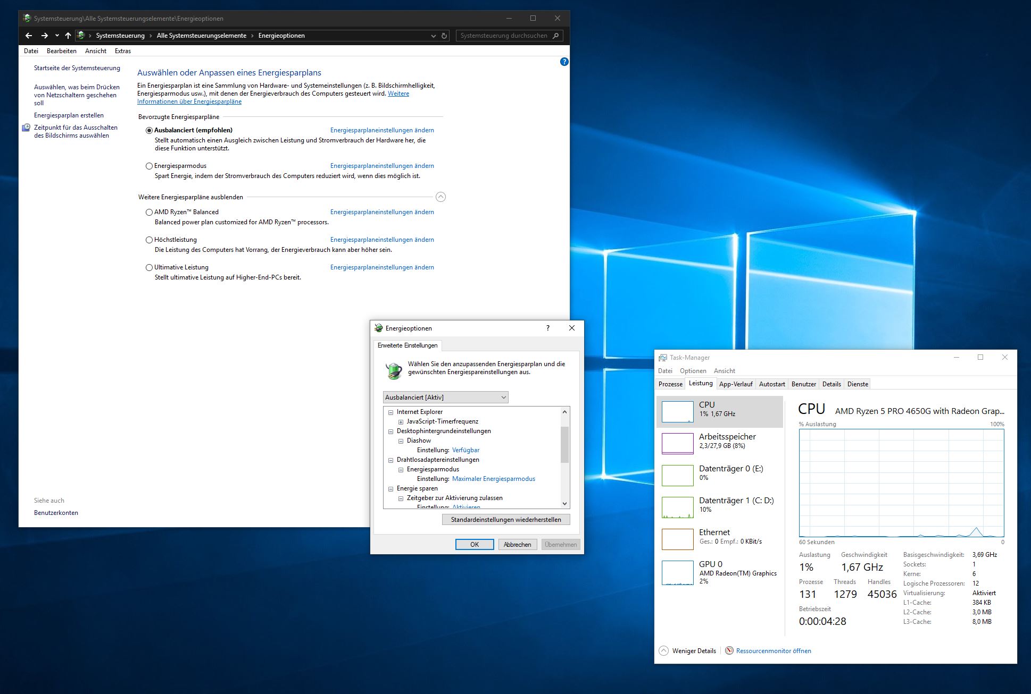This screenshot has width=1031, height=694.
Task: Open the Ressourcenmonitor öffnen link
Action: pos(773,650)
